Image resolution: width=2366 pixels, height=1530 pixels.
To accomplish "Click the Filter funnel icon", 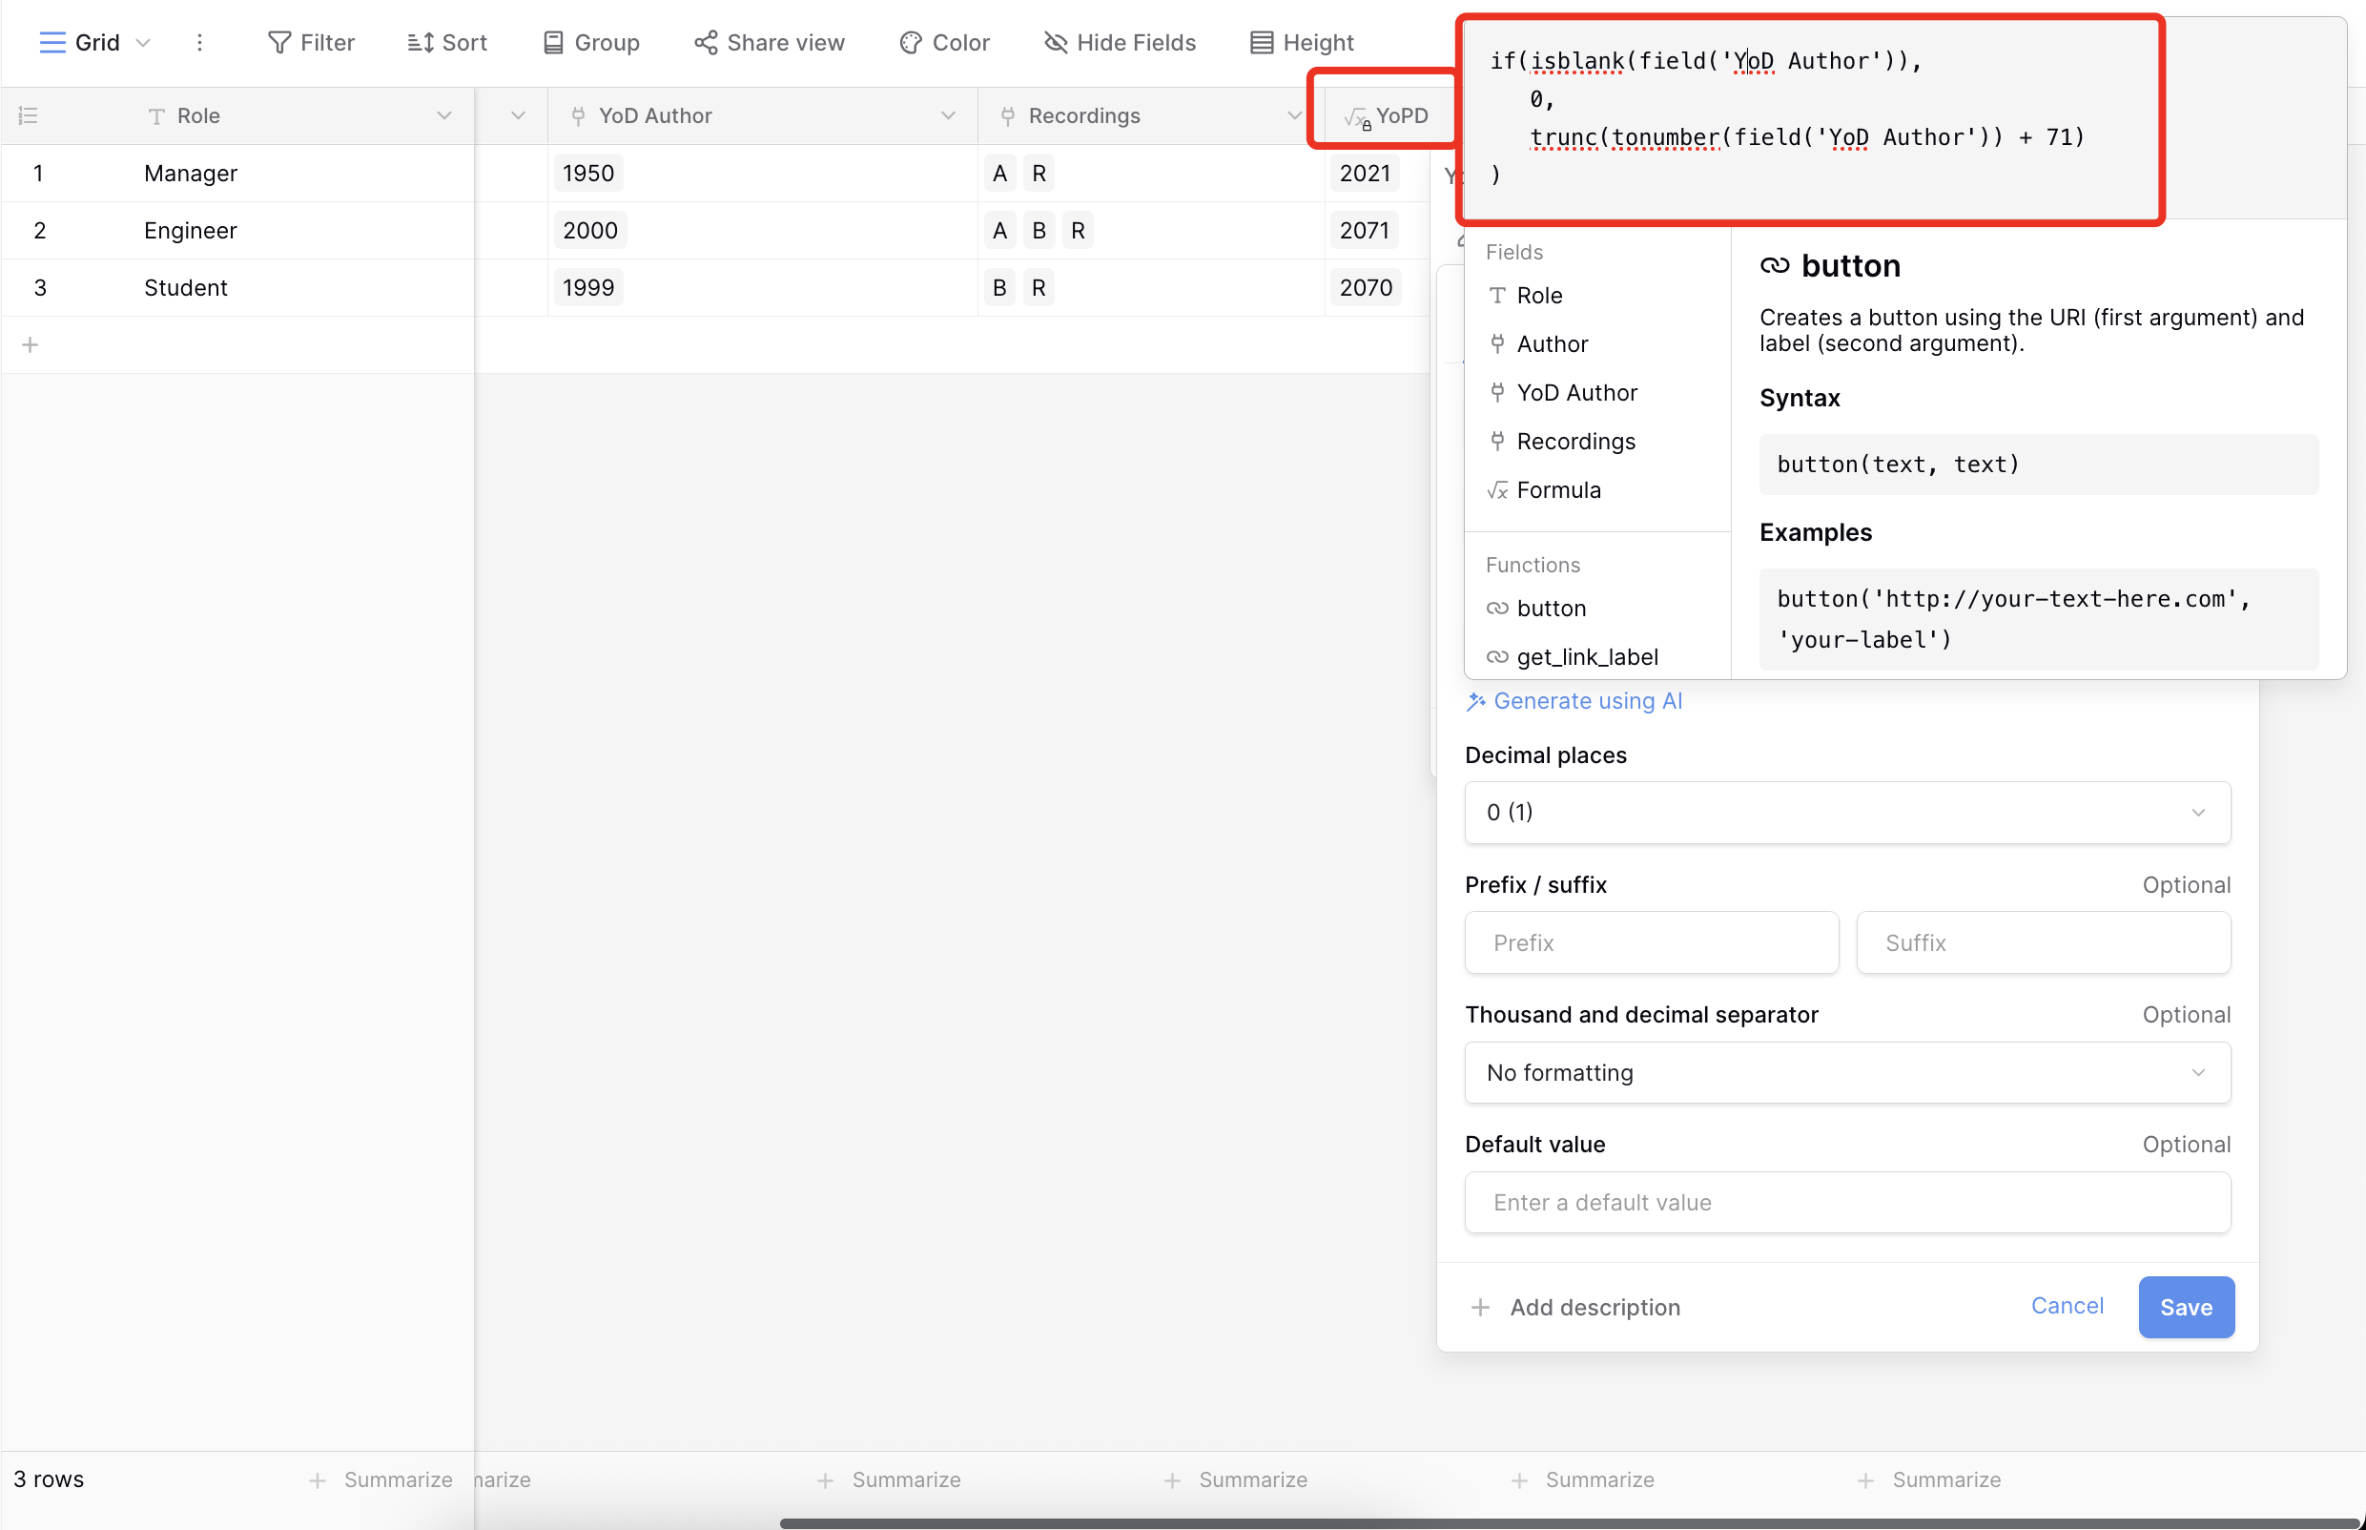I will click(279, 43).
